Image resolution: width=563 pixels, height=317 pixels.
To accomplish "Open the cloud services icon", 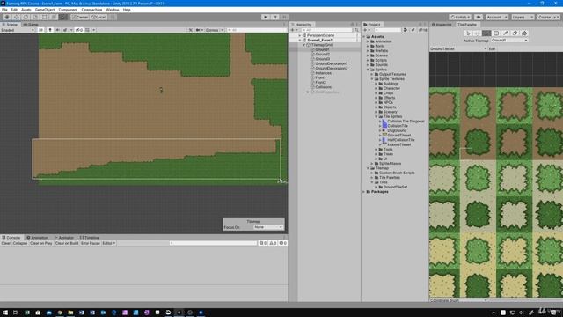I will pyautogui.click(x=479, y=17).
